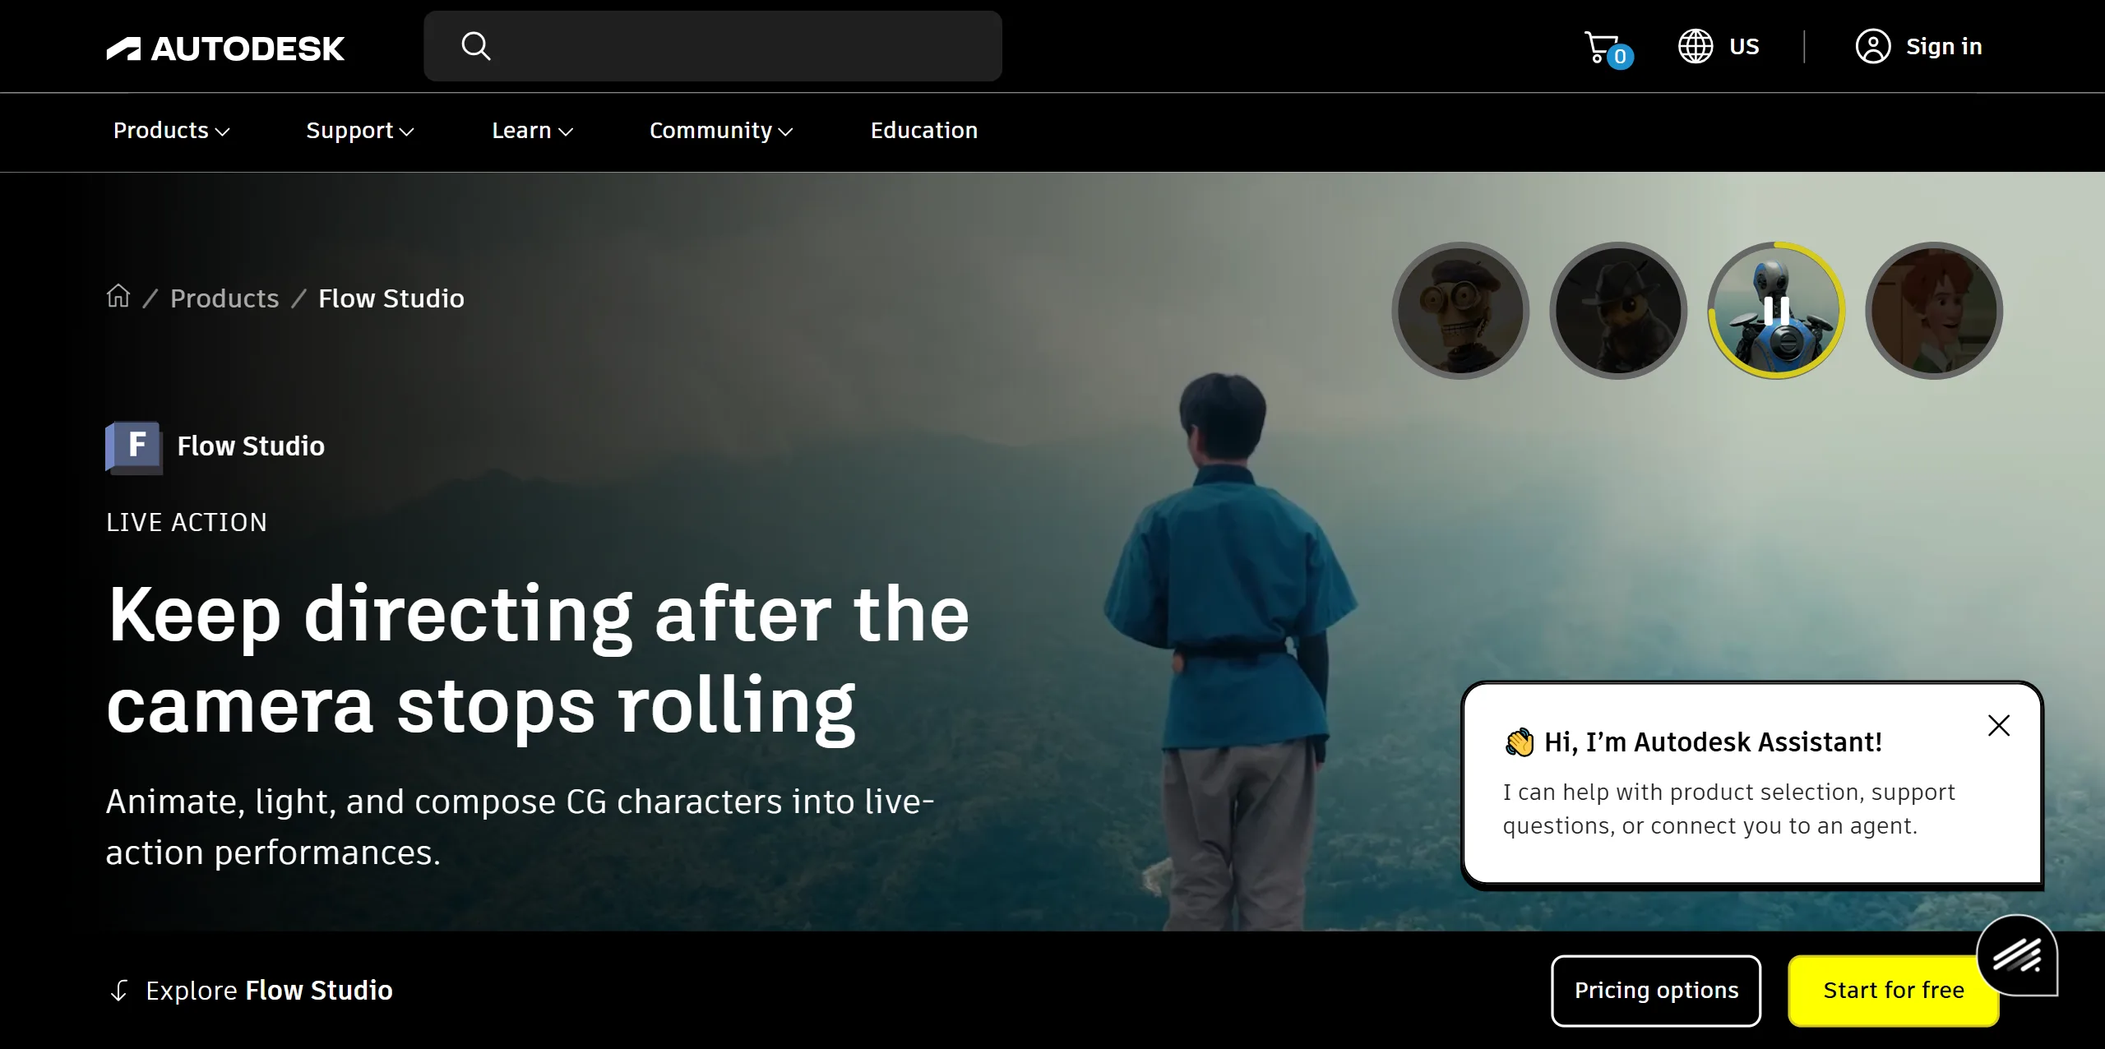Click the search magnifier icon
This screenshot has height=1049, width=2105.
coord(475,46)
